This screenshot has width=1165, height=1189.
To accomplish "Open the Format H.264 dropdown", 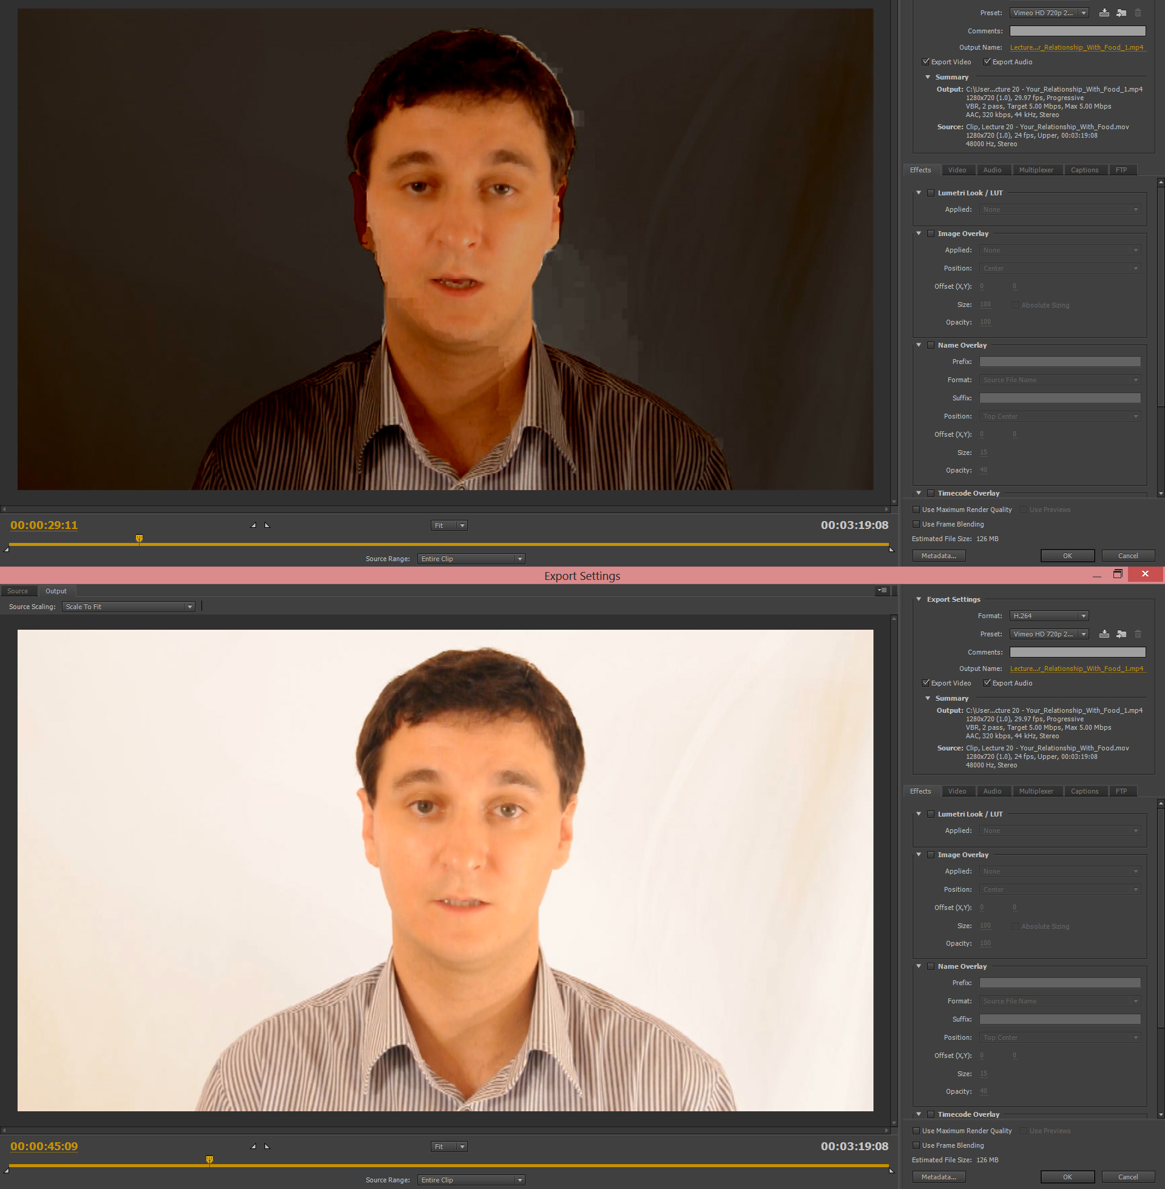I will click(1048, 616).
